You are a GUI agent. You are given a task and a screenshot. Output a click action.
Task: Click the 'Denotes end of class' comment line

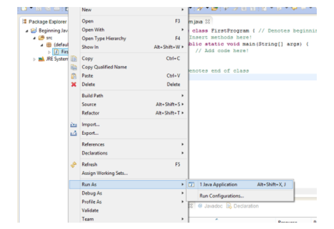pyautogui.click(x=219, y=71)
